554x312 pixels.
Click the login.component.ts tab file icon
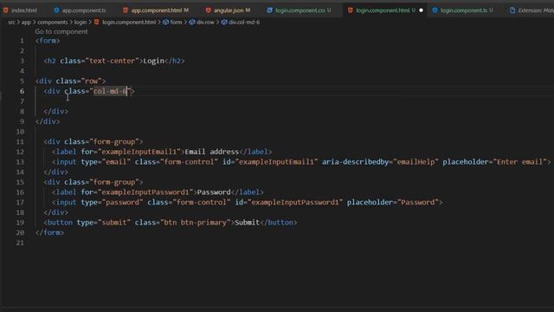pos(435,10)
